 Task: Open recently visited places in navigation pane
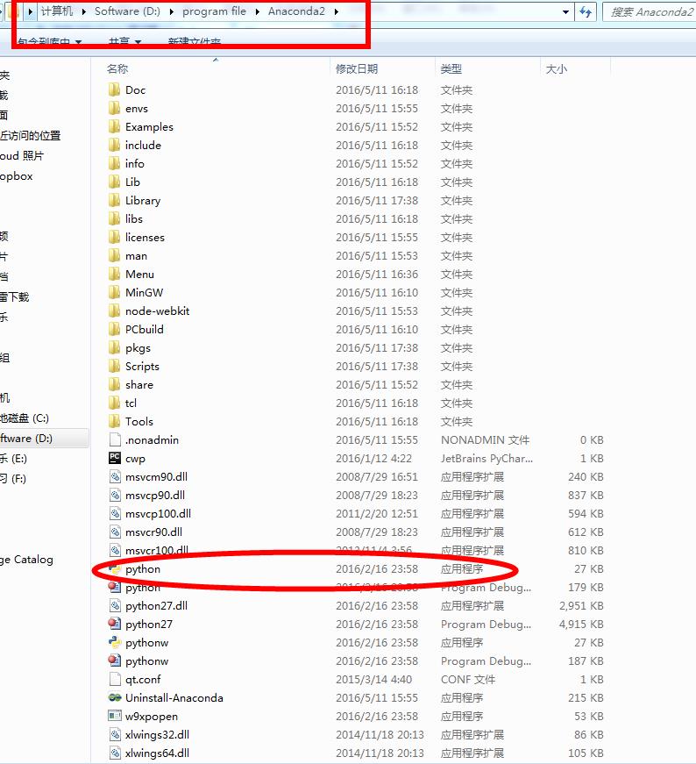click(x=30, y=135)
